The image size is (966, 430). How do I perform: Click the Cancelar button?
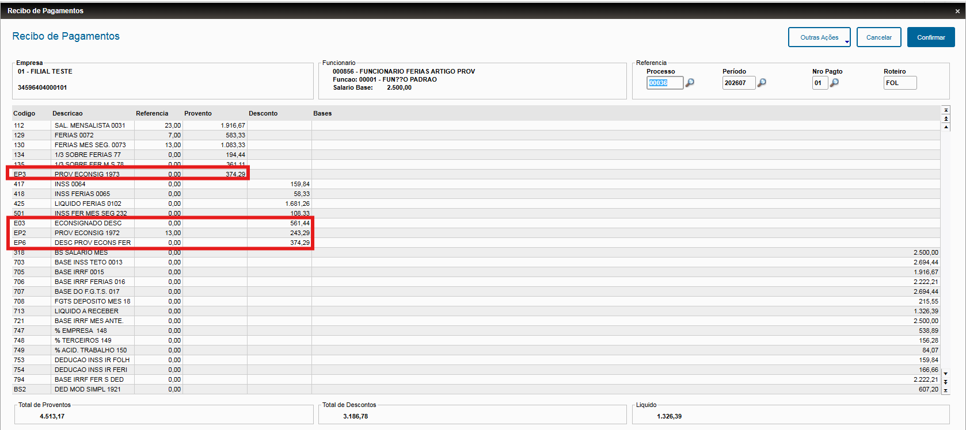pos(879,37)
